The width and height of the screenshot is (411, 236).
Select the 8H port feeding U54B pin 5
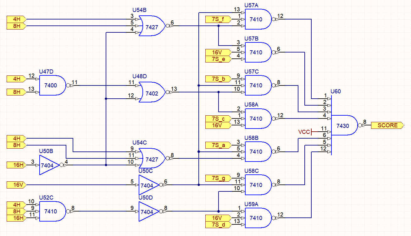[x=17, y=26]
